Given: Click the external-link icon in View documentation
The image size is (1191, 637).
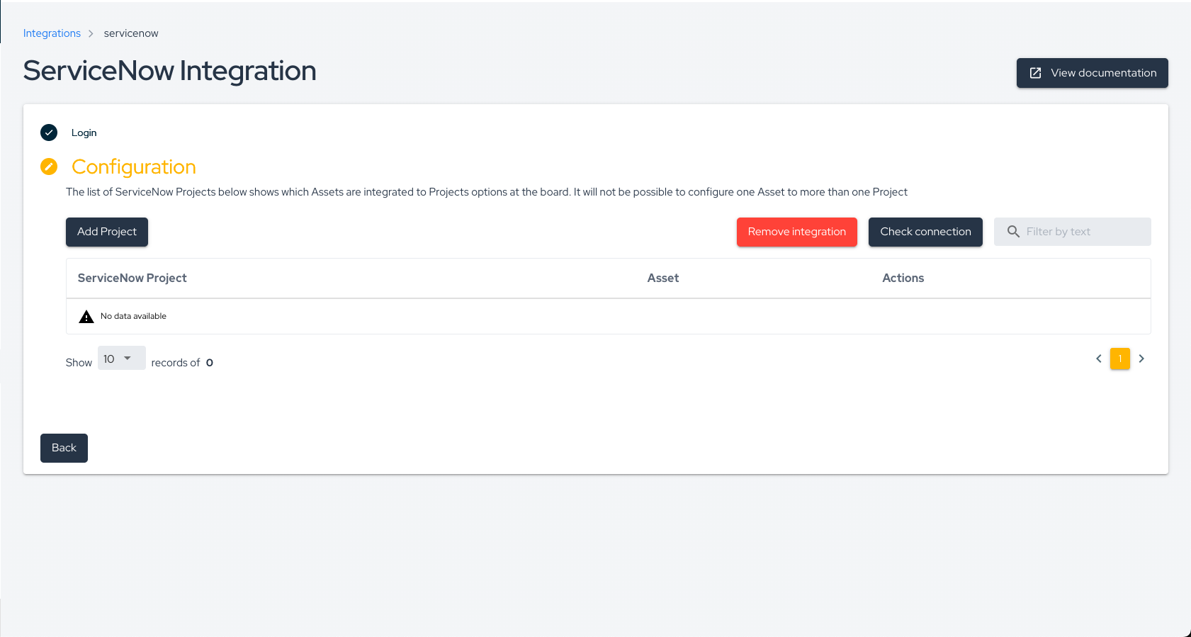Looking at the screenshot, I should click(1035, 73).
